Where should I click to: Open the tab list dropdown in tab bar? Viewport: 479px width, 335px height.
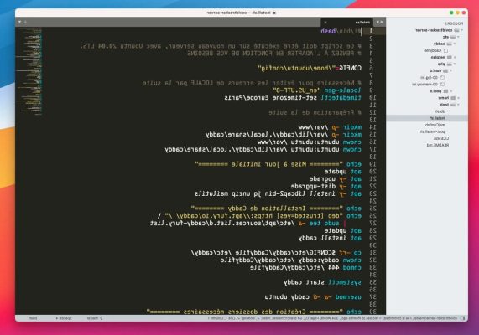point(20,22)
